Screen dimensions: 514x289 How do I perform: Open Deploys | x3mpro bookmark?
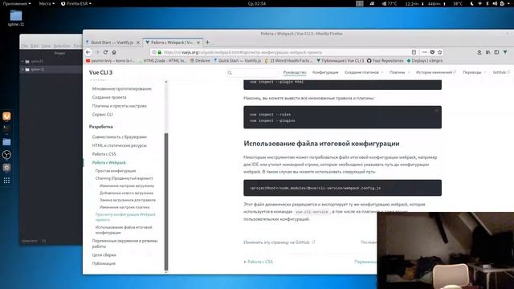pos(425,61)
